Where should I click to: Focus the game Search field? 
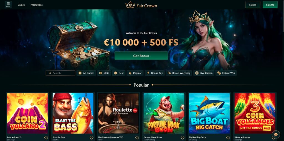tap(60, 73)
